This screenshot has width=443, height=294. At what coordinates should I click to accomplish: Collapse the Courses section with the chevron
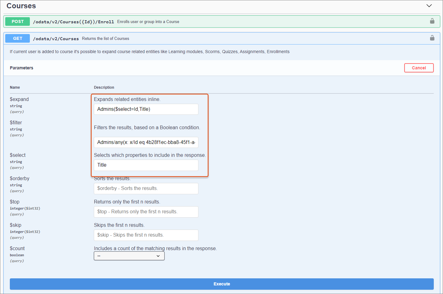[x=429, y=6]
